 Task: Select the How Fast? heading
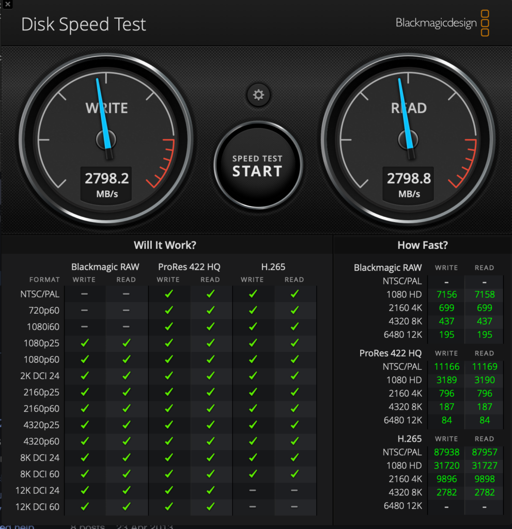[x=423, y=245]
